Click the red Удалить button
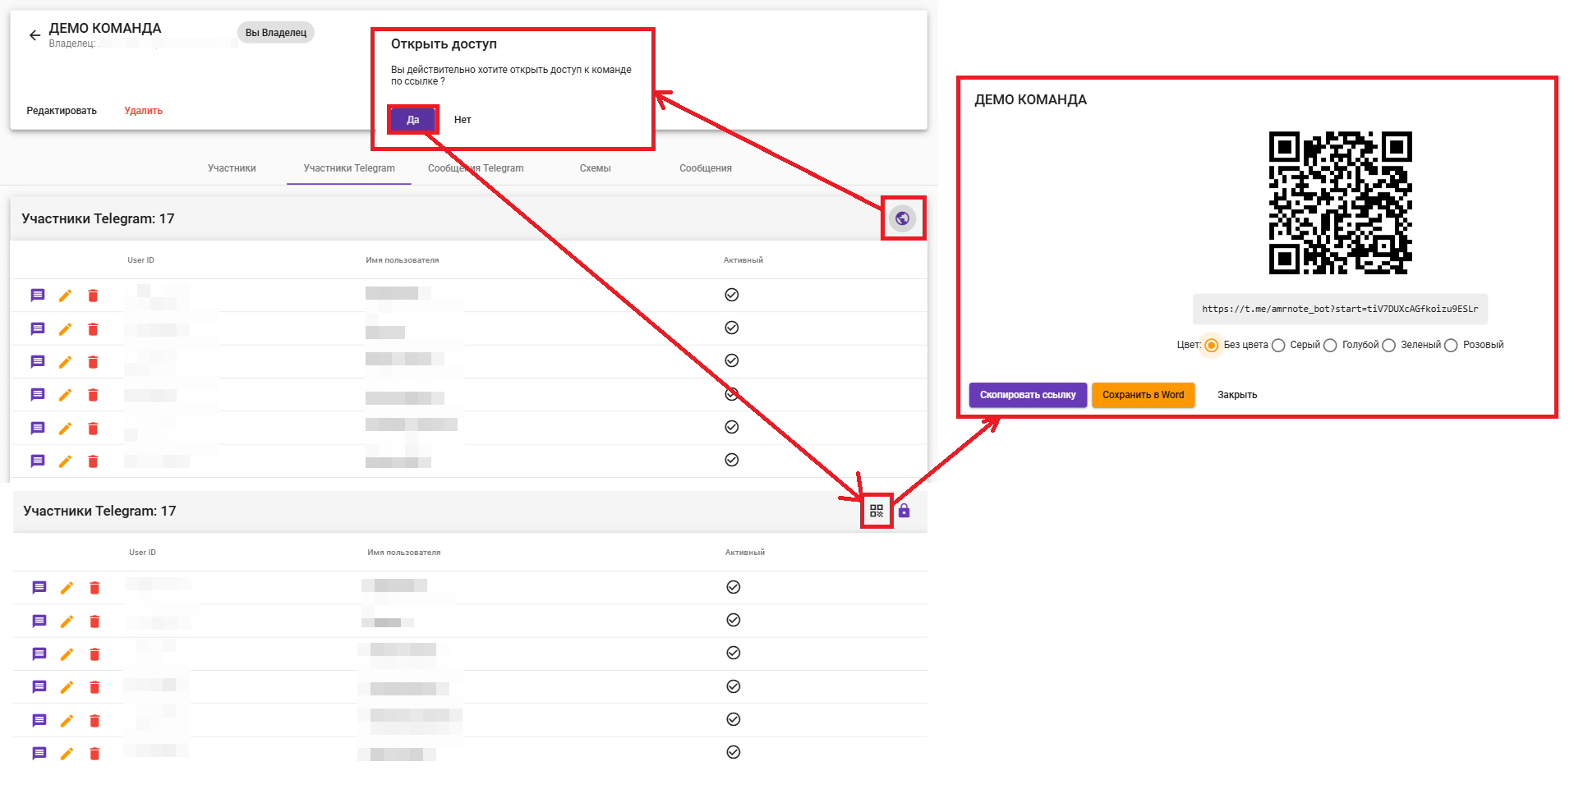1574x789 pixels. click(x=144, y=111)
